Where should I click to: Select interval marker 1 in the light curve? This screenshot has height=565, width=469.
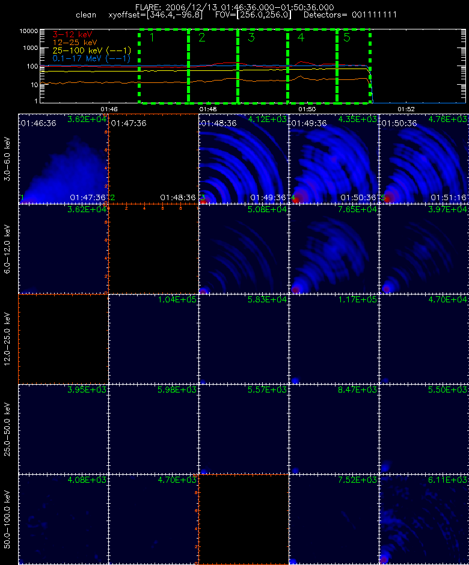click(152, 37)
